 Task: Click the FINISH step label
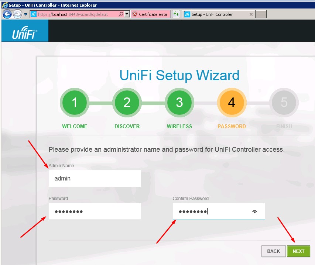coord(284,126)
